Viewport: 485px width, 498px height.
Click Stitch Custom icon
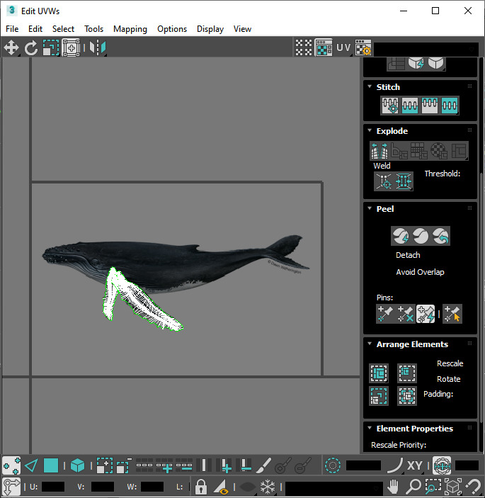tap(450, 106)
